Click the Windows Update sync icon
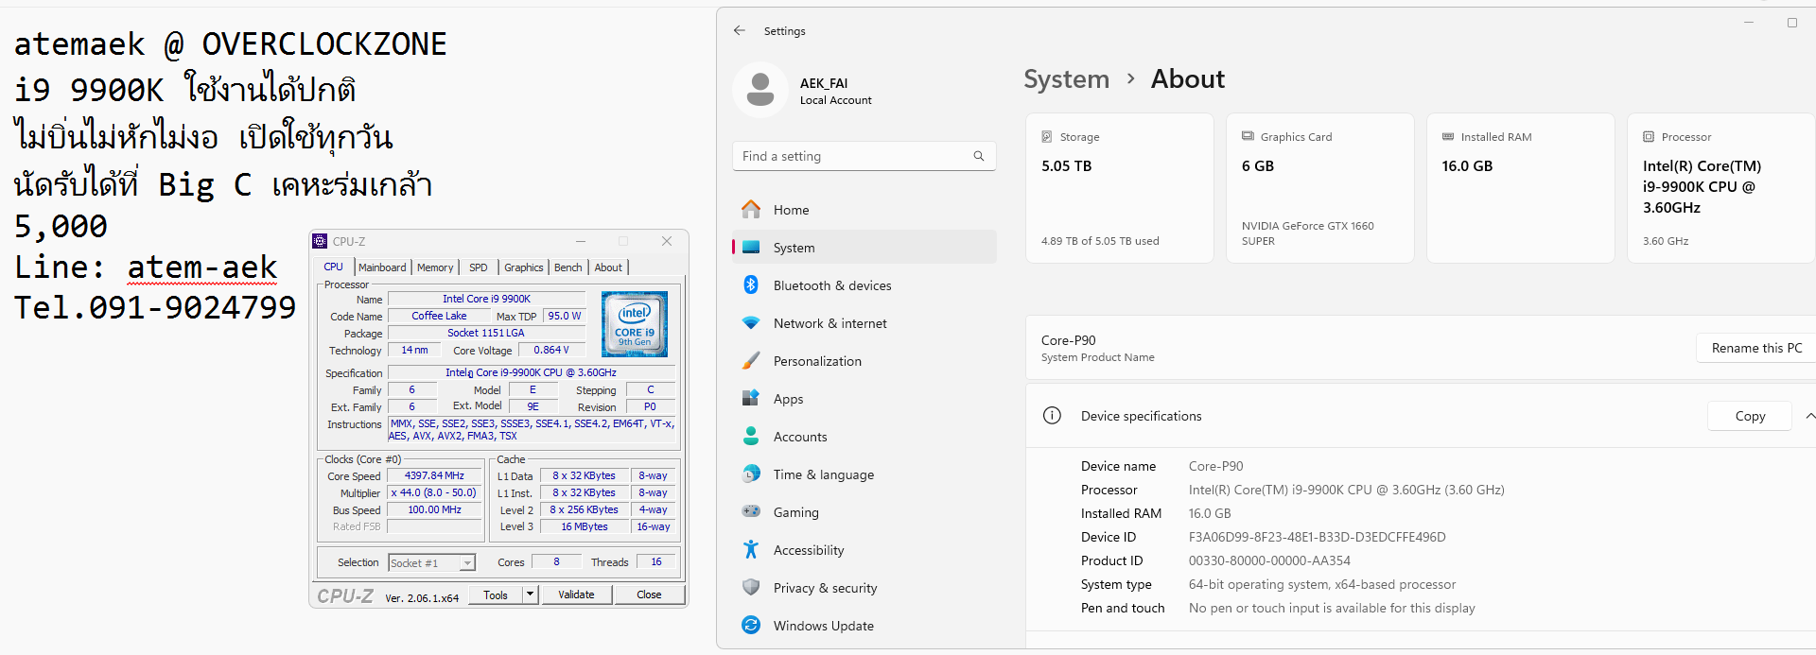 tap(751, 625)
